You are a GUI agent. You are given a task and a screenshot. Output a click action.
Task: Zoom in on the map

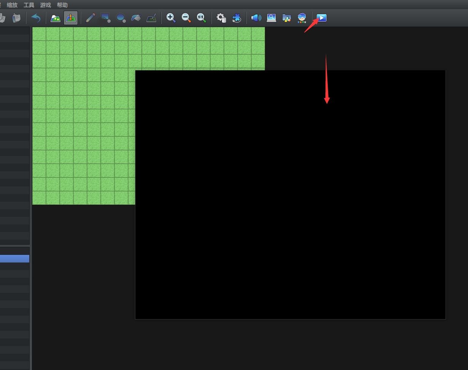171,18
